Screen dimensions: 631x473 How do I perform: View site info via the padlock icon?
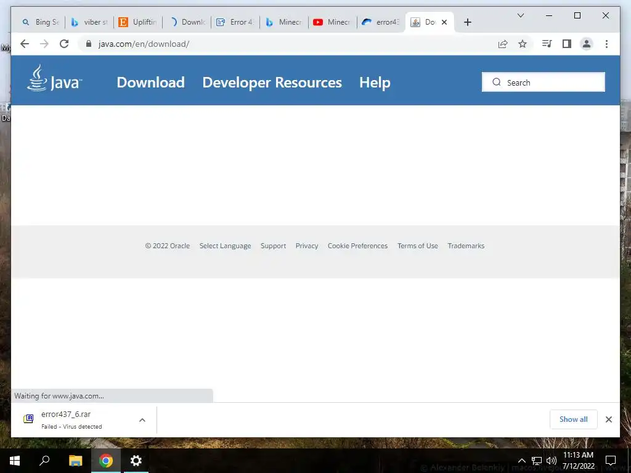pyautogui.click(x=89, y=44)
